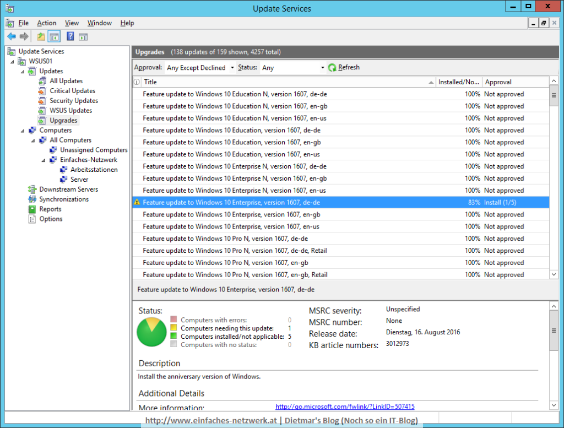Open the Help icon in the toolbar
Viewport: 564px width, 428px height.
pos(69,36)
